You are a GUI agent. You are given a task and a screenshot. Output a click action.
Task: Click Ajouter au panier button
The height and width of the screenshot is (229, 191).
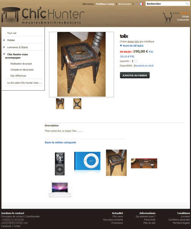click(135, 75)
